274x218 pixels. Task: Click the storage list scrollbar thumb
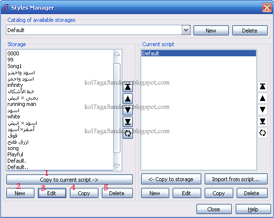117,108
